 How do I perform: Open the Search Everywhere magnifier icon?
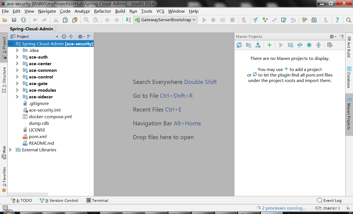[349, 20]
